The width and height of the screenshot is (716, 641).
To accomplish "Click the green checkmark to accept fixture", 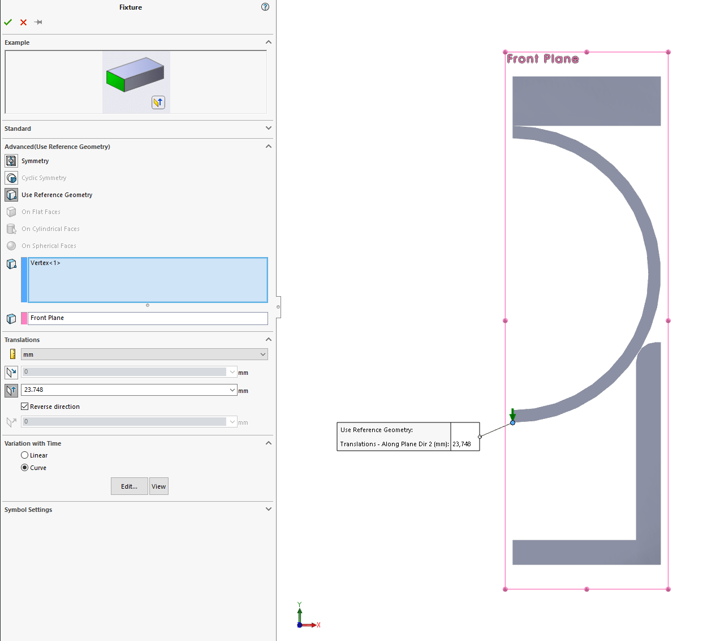I will (8, 23).
